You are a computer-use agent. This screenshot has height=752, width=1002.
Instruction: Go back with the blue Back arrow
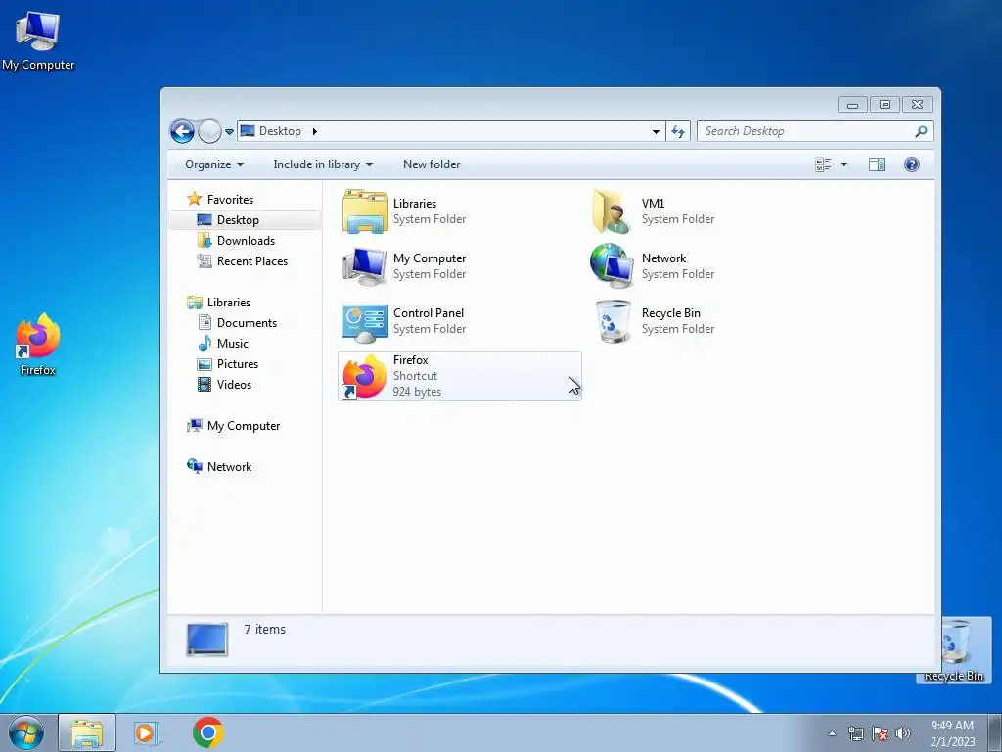[x=182, y=132]
